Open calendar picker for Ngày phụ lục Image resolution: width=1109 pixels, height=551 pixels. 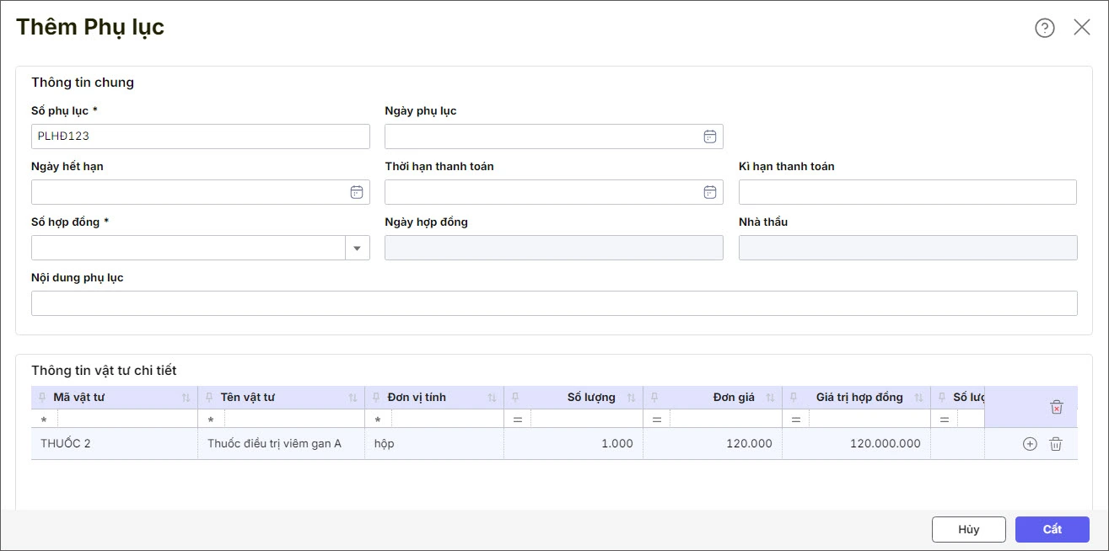point(710,136)
